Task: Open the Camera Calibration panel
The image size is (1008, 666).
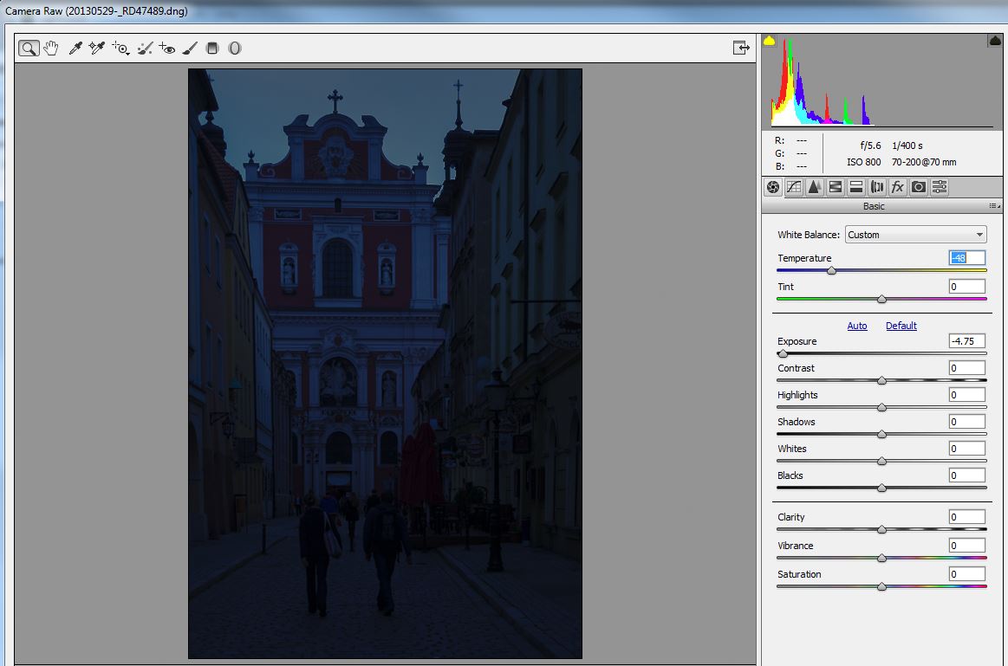Action: click(x=919, y=187)
